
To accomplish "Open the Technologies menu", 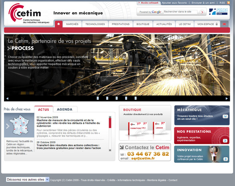I will pos(95,24).
